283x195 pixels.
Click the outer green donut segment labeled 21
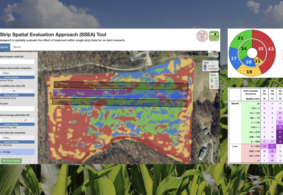[240, 38]
